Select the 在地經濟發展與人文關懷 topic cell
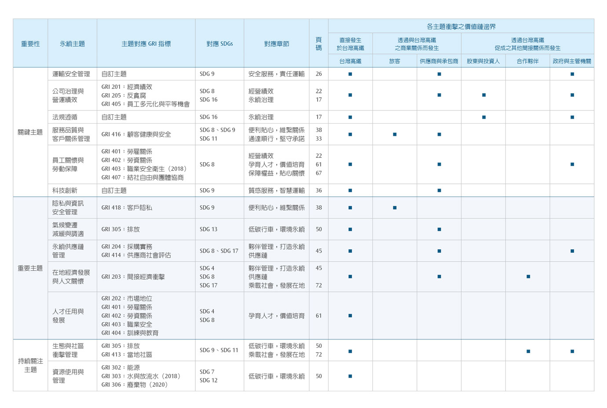Screen dimensions: 607x408 pyautogui.click(x=73, y=277)
